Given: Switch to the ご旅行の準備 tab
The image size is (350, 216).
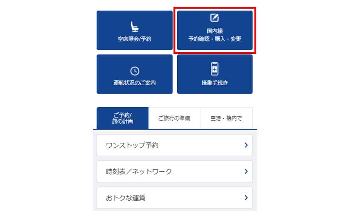Looking at the screenshot, I should [174, 118].
